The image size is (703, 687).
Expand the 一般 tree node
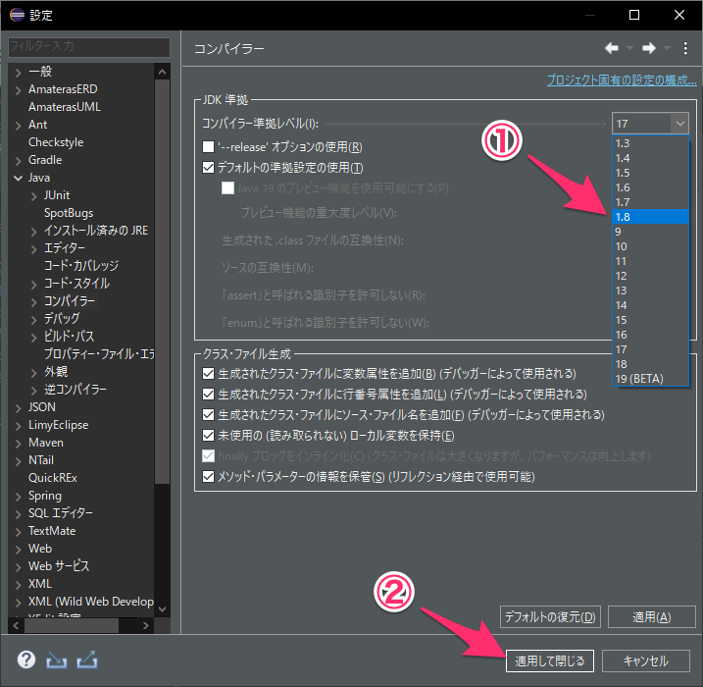tap(19, 73)
